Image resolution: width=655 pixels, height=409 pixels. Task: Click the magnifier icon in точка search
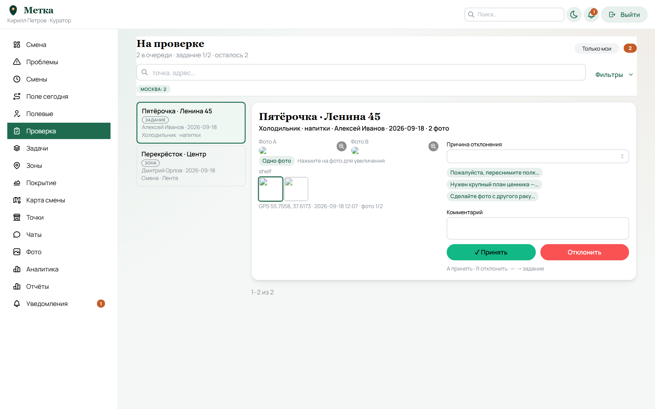(145, 72)
